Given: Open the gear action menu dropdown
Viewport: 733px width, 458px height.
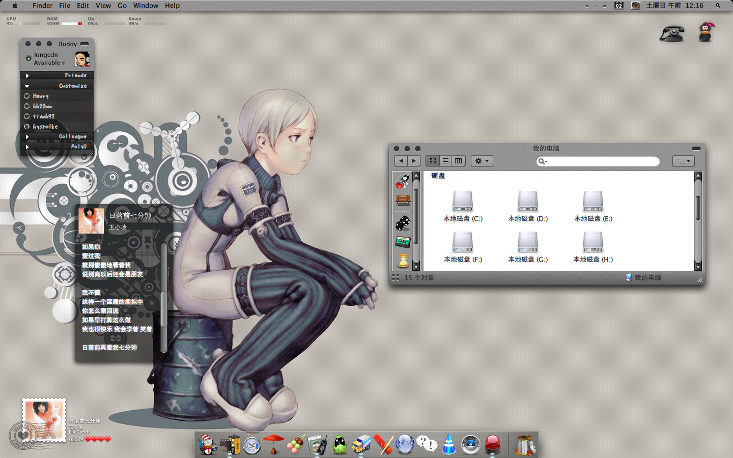Looking at the screenshot, I should point(482,161).
